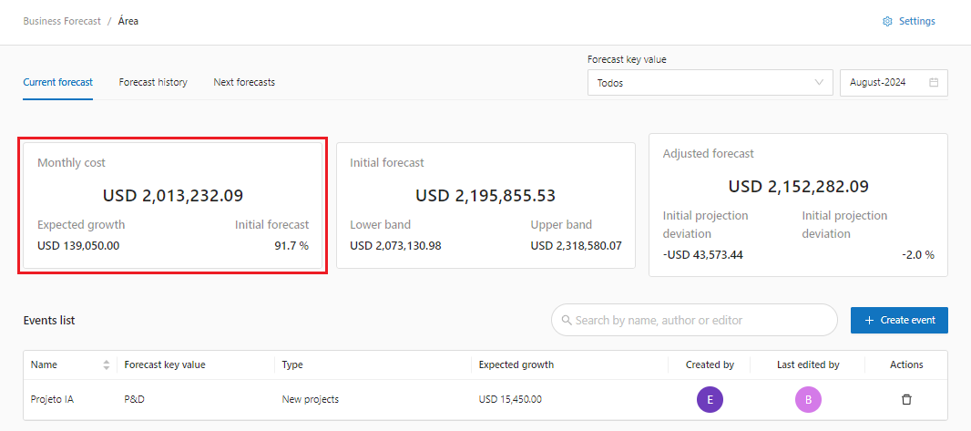Select the Current forecast tab

tap(58, 82)
